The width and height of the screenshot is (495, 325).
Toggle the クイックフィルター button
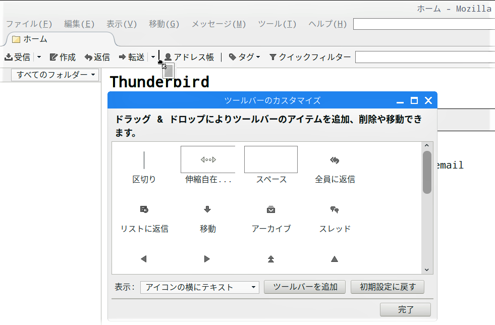[x=310, y=57]
